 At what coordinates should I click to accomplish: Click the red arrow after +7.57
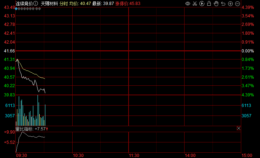(x=47, y=129)
